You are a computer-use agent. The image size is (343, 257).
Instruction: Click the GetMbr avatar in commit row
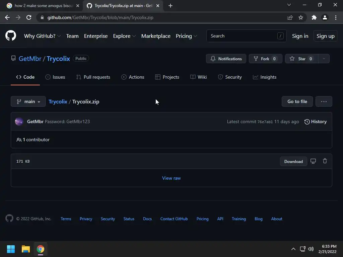tap(19, 121)
